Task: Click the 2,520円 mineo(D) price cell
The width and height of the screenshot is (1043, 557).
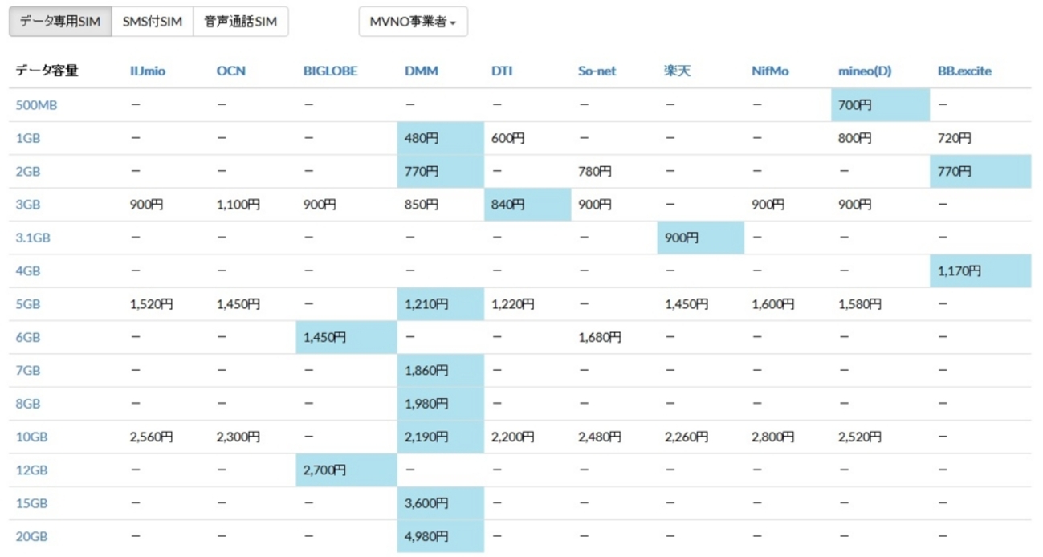Action: click(x=880, y=437)
